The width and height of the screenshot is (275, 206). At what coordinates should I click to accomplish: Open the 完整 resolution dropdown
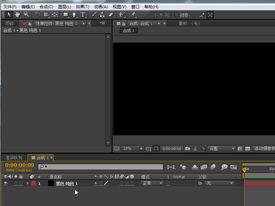221,149
